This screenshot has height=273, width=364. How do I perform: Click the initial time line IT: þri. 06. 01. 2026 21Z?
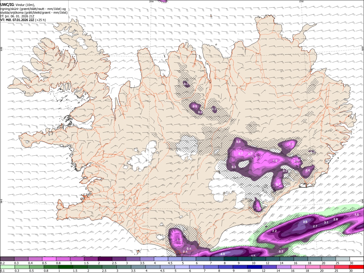pos(18,16)
